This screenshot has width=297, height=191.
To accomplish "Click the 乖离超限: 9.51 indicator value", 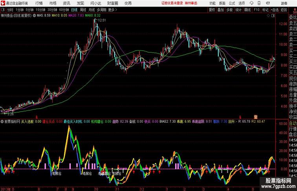I will 202,122.
